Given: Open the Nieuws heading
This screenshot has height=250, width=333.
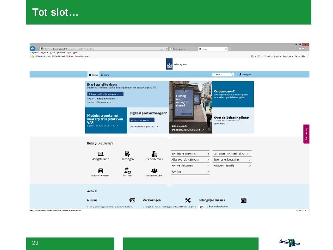Looking at the screenshot, I should coord(92,200).
